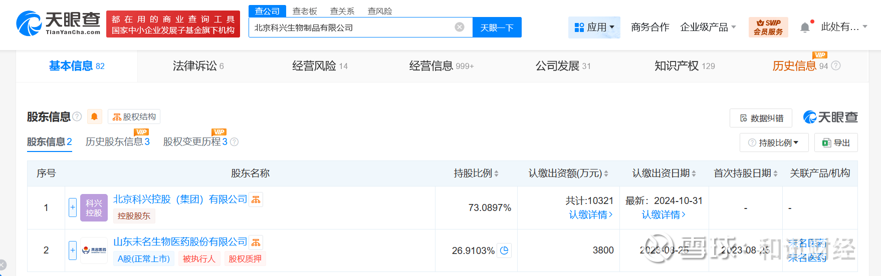Select the 股东信息 2 sub-tab
Image resolution: width=881 pixels, height=276 pixels.
[50, 142]
